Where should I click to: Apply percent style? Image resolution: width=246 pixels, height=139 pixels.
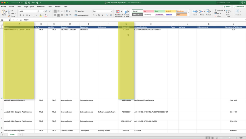coord(99,15)
